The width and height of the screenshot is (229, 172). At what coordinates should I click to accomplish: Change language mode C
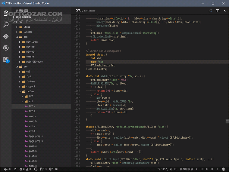click(x=218, y=169)
